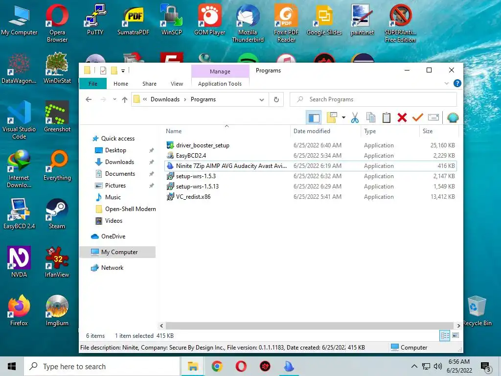Go up one folder with Up arrow

[125, 99]
